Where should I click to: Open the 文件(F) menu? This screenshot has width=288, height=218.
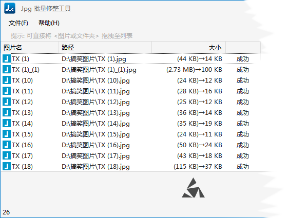pyautogui.click(x=18, y=23)
